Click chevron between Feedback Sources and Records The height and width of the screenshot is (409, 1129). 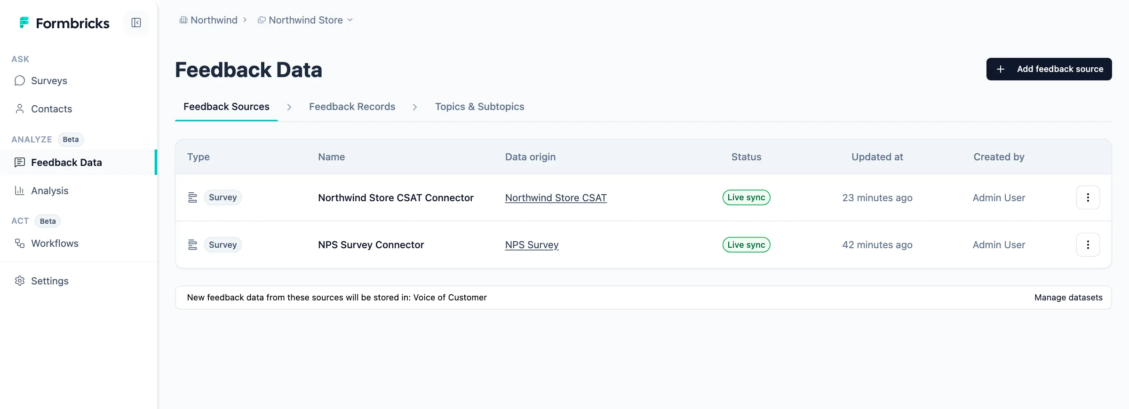click(289, 107)
